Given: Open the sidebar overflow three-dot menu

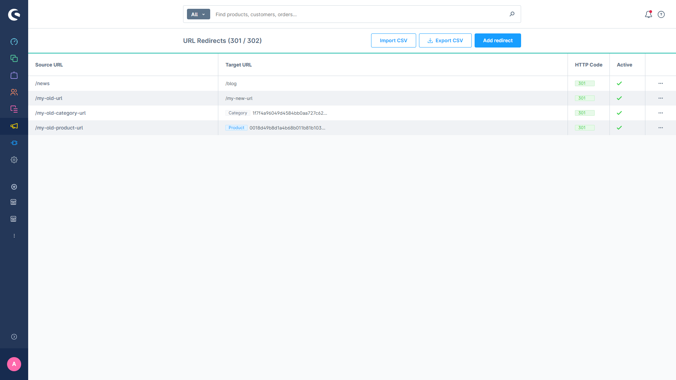Looking at the screenshot, I should tap(14, 235).
